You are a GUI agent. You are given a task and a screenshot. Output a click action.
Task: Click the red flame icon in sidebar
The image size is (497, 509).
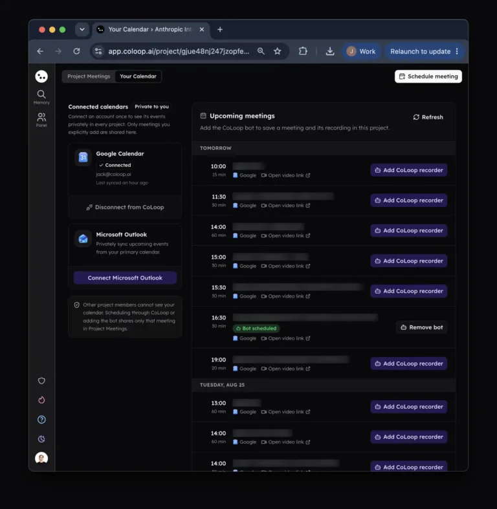(41, 400)
